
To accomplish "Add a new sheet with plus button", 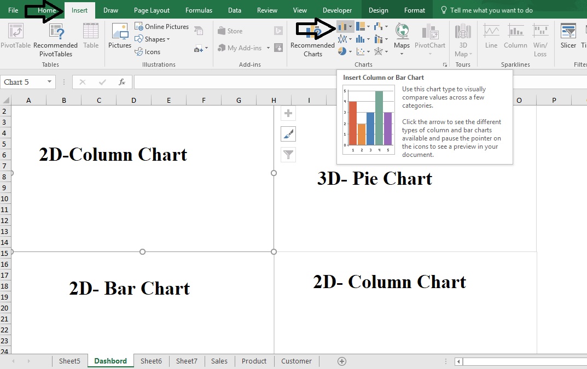I will coord(342,361).
